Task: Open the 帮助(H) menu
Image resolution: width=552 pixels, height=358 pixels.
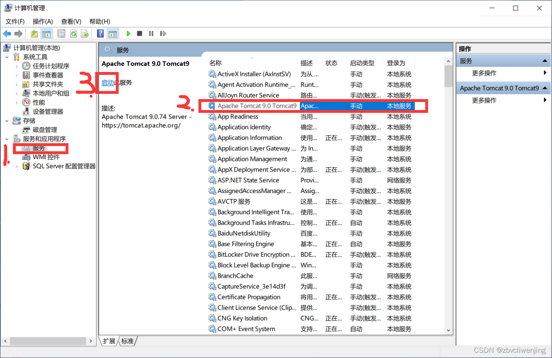Action: (100, 21)
